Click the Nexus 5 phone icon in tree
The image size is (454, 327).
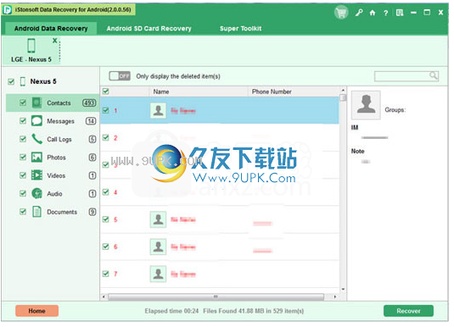[x=23, y=81]
